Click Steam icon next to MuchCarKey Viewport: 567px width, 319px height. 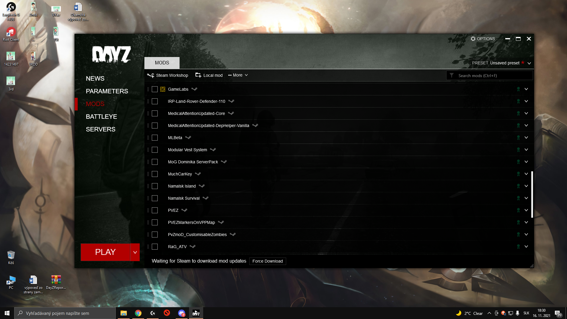click(198, 174)
